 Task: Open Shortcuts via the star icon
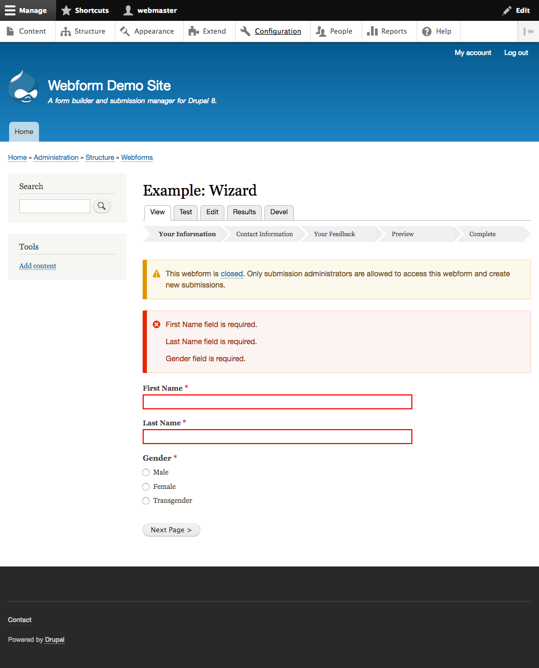tap(66, 10)
